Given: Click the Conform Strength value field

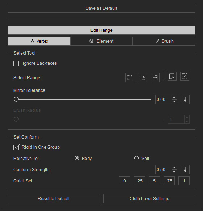Looking at the screenshot, I should click(164, 169).
